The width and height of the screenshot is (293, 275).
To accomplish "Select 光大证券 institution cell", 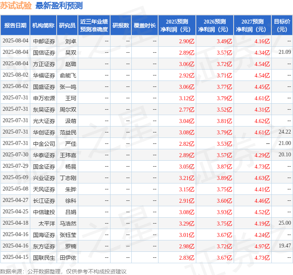I will pos(44,121).
